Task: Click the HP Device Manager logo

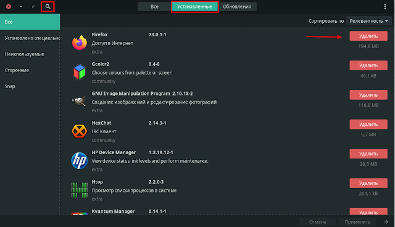Action: coord(80,160)
